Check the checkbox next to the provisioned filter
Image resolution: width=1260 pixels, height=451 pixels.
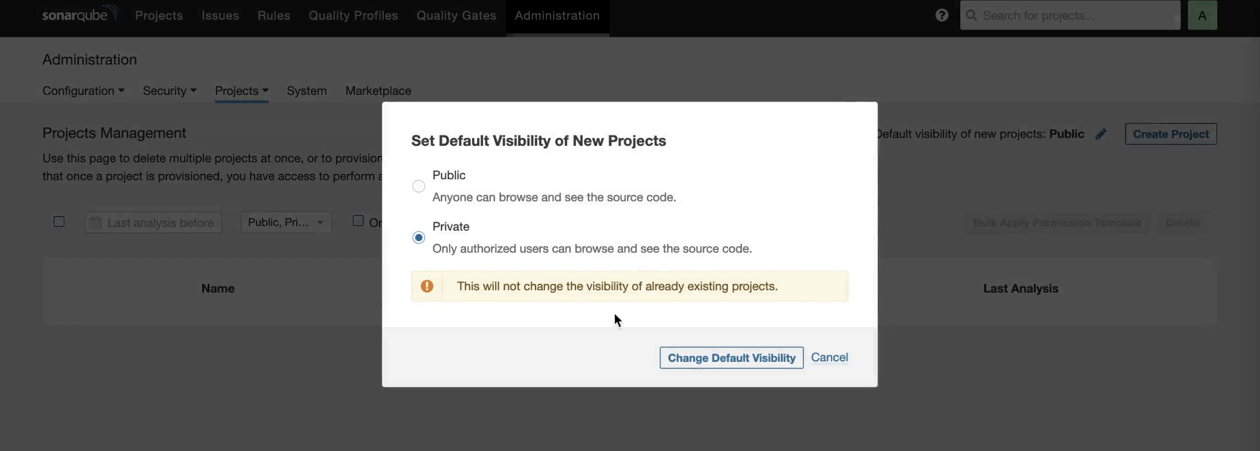[x=358, y=220]
